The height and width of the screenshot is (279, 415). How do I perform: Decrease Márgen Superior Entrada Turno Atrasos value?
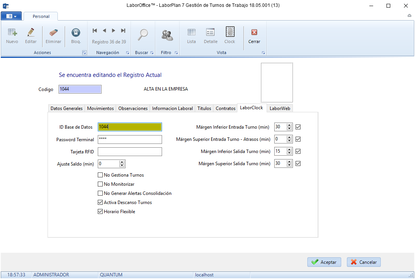coord(289,141)
